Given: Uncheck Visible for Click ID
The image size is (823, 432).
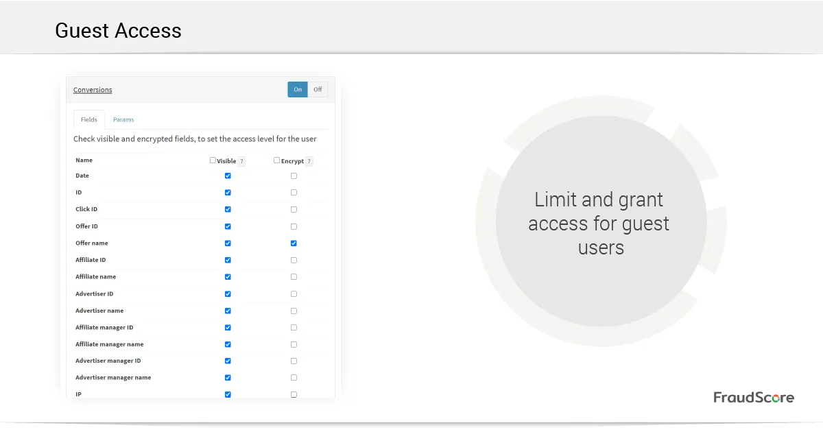Looking at the screenshot, I should tap(228, 210).
